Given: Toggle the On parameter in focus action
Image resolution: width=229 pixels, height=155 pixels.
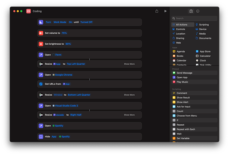Looking at the screenshot, I should (x=71, y=22).
